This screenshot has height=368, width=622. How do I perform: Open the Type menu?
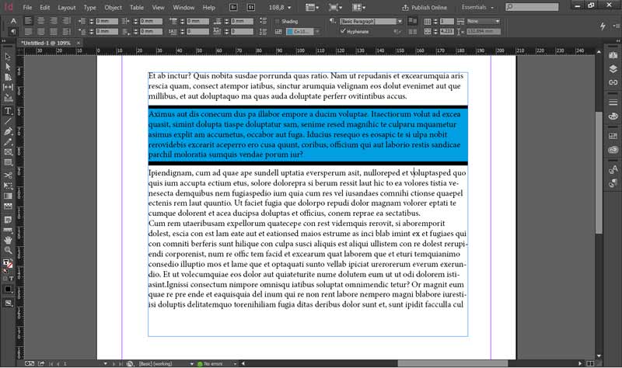89,7
